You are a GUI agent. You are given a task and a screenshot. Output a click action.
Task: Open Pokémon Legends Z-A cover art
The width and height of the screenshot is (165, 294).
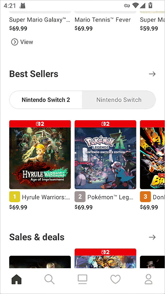coord(105,155)
